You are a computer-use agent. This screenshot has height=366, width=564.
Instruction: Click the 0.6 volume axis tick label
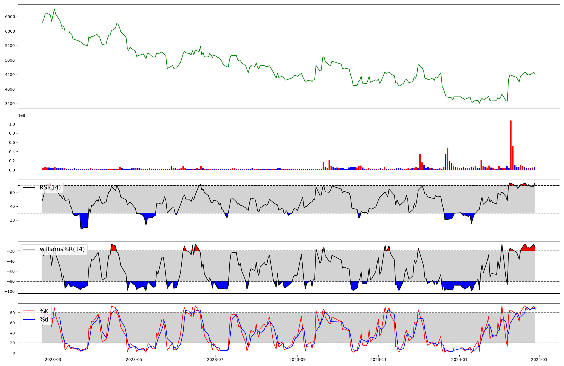coord(12,142)
